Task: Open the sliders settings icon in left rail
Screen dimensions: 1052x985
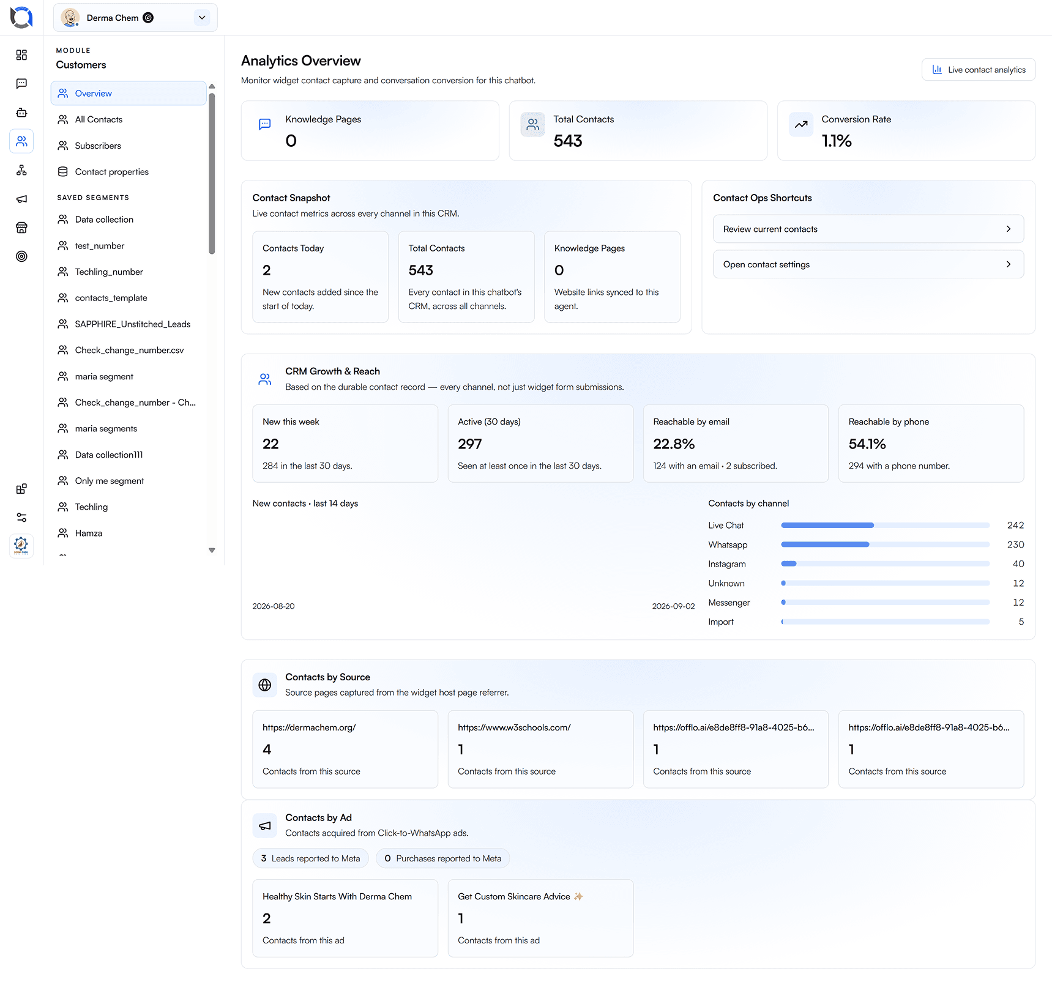Action: tap(21, 518)
